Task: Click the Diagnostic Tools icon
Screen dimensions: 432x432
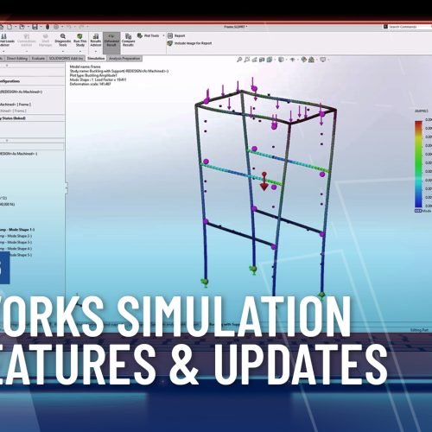Action: pos(62,36)
